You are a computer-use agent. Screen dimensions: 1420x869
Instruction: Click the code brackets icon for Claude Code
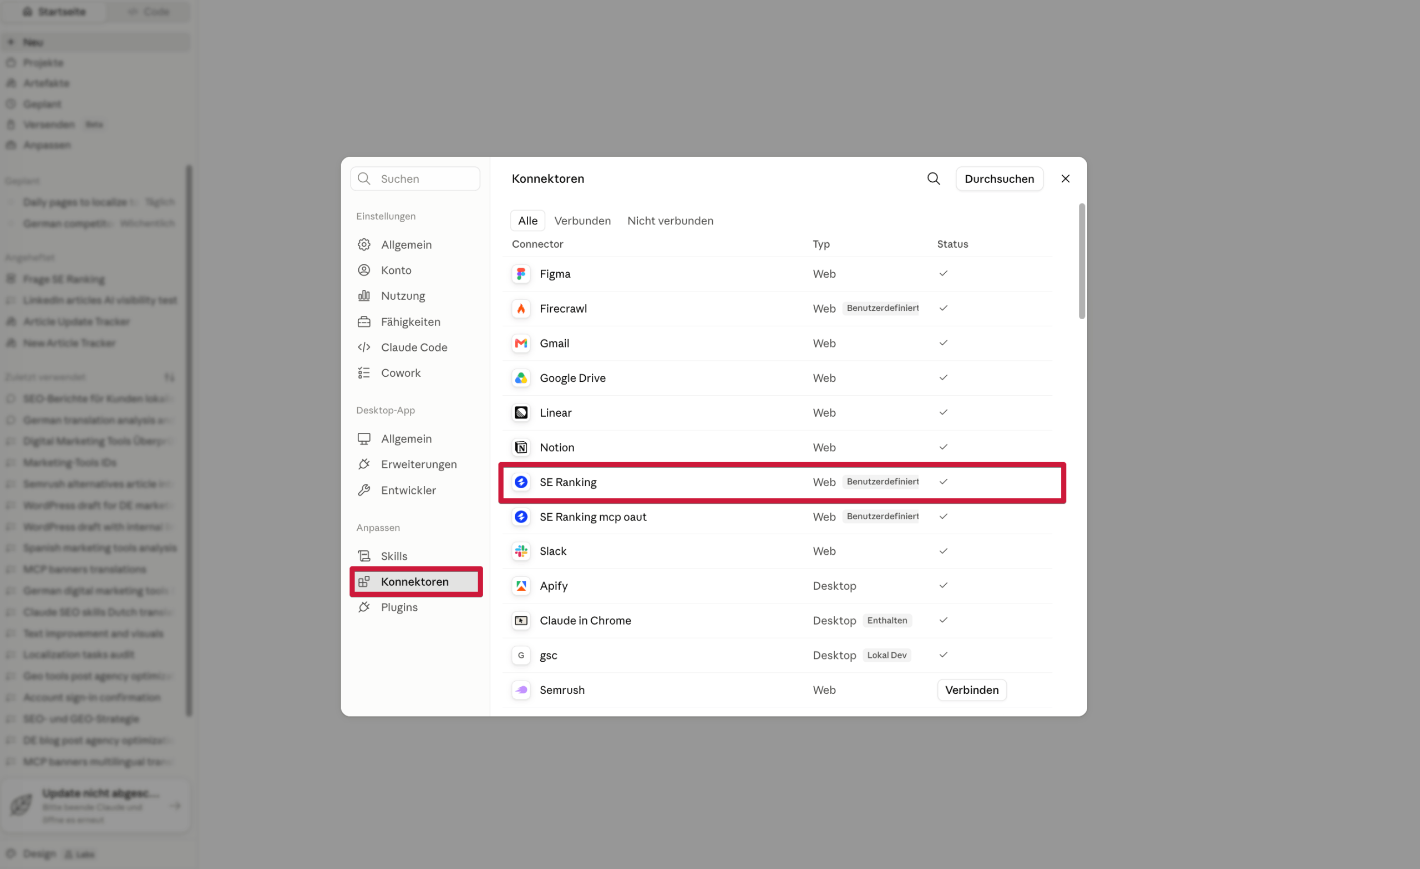pos(364,347)
